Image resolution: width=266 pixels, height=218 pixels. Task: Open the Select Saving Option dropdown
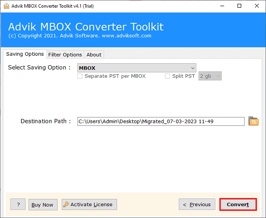click(137, 68)
